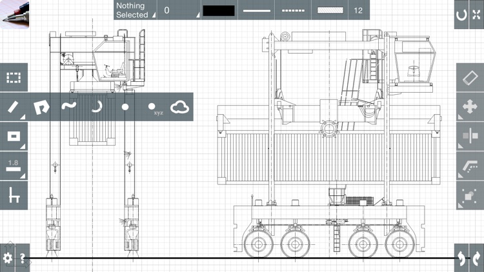Pick the freehand spline curve tool
Viewport: 484px width, 272px height.
click(69, 106)
